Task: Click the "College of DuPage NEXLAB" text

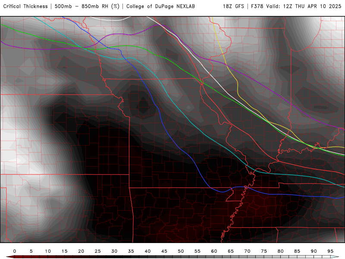Action: [x=160, y=6]
